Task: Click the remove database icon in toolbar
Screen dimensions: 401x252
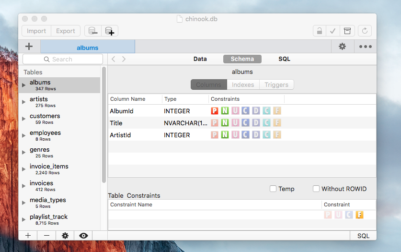Action: coord(93,31)
